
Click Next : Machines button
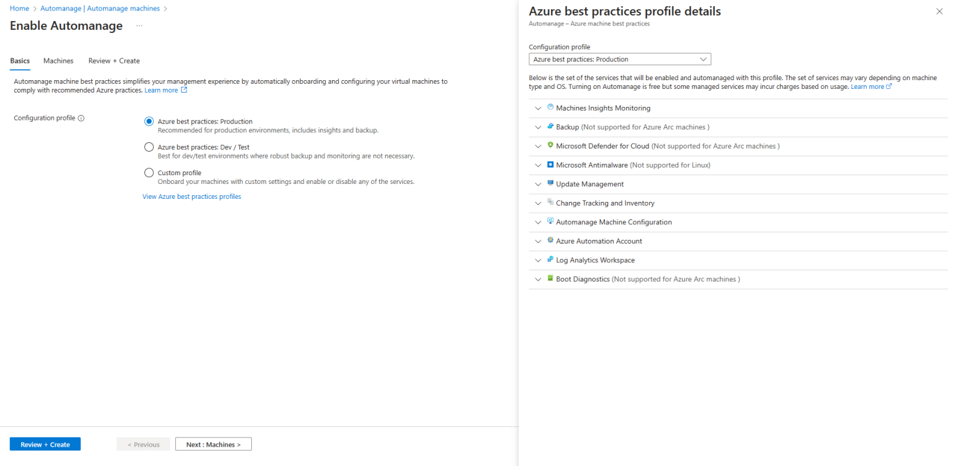pyautogui.click(x=213, y=444)
